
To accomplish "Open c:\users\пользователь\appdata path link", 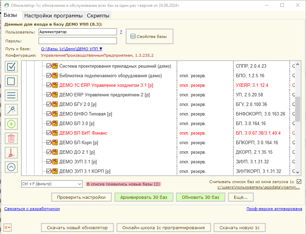I will pyautogui.click(x=259, y=187).
